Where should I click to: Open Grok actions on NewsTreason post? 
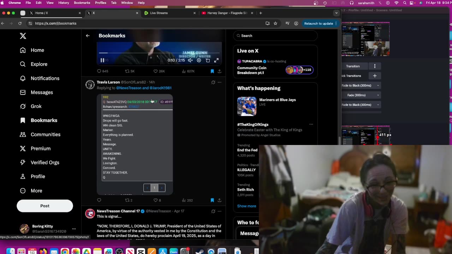pyautogui.click(x=213, y=211)
